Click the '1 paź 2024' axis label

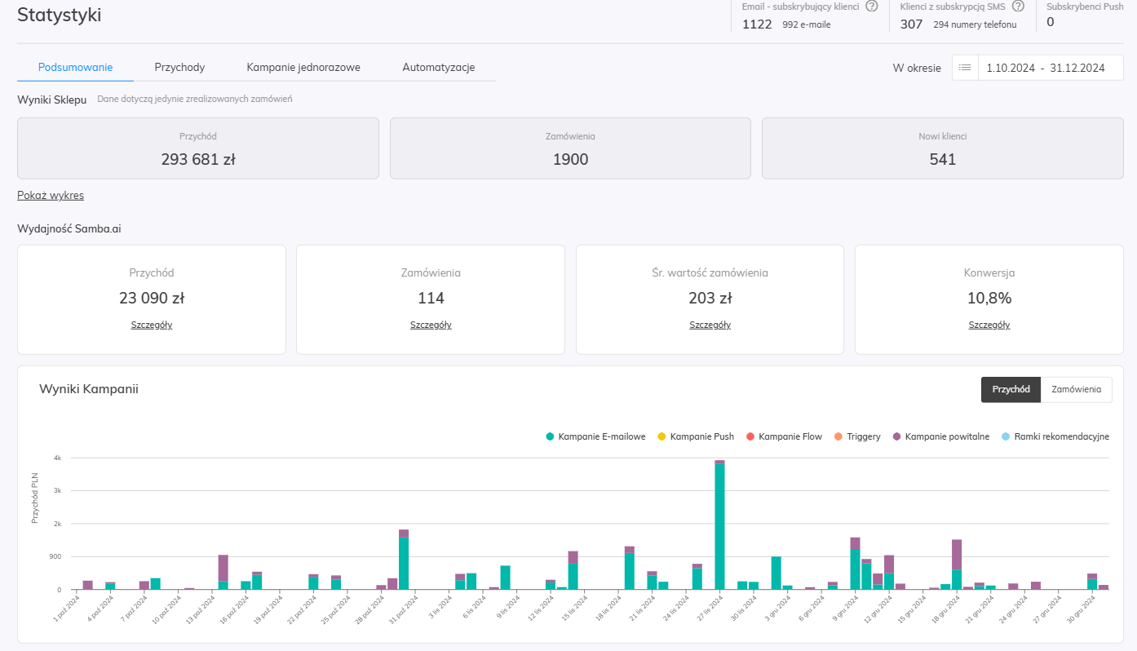tap(69, 609)
